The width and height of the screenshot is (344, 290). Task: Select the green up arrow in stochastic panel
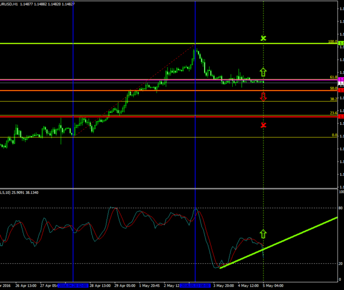pos(263,234)
